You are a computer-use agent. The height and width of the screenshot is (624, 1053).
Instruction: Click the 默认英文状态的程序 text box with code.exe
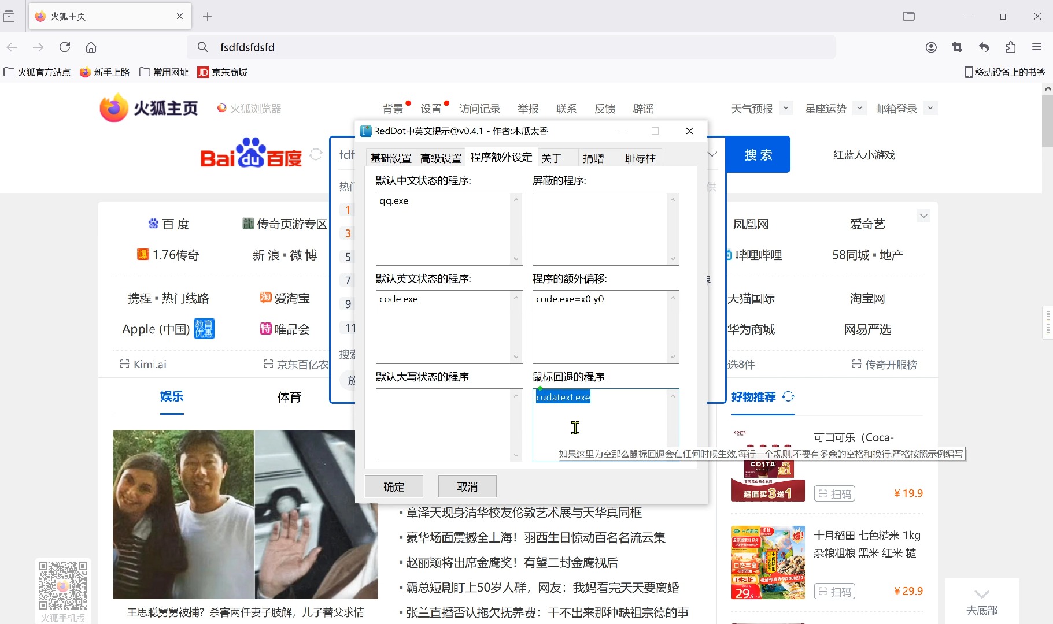point(449,327)
